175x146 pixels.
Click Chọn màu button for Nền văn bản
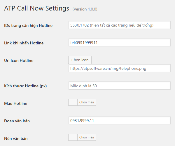coord(87,137)
